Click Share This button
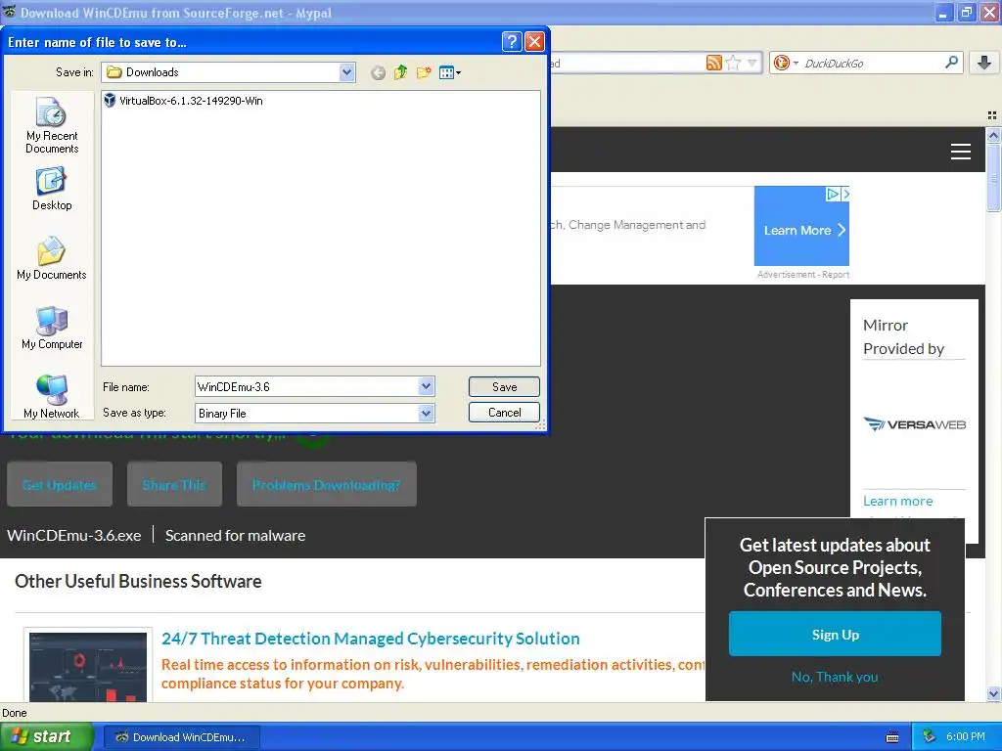Screen dimensions: 1002x751 [174, 485]
